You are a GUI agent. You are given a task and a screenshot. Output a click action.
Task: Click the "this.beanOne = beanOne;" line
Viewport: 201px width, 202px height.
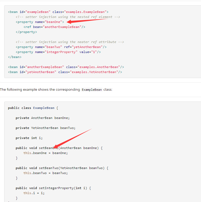(x=46, y=153)
